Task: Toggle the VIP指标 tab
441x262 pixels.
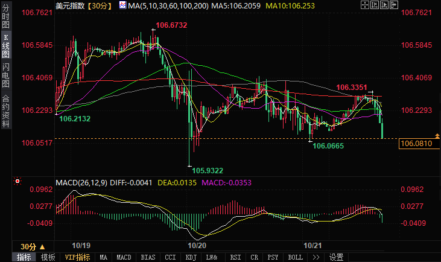Action: [x=77, y=257]
